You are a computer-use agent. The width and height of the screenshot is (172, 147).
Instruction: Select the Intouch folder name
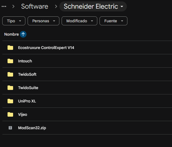coord(25,61)
